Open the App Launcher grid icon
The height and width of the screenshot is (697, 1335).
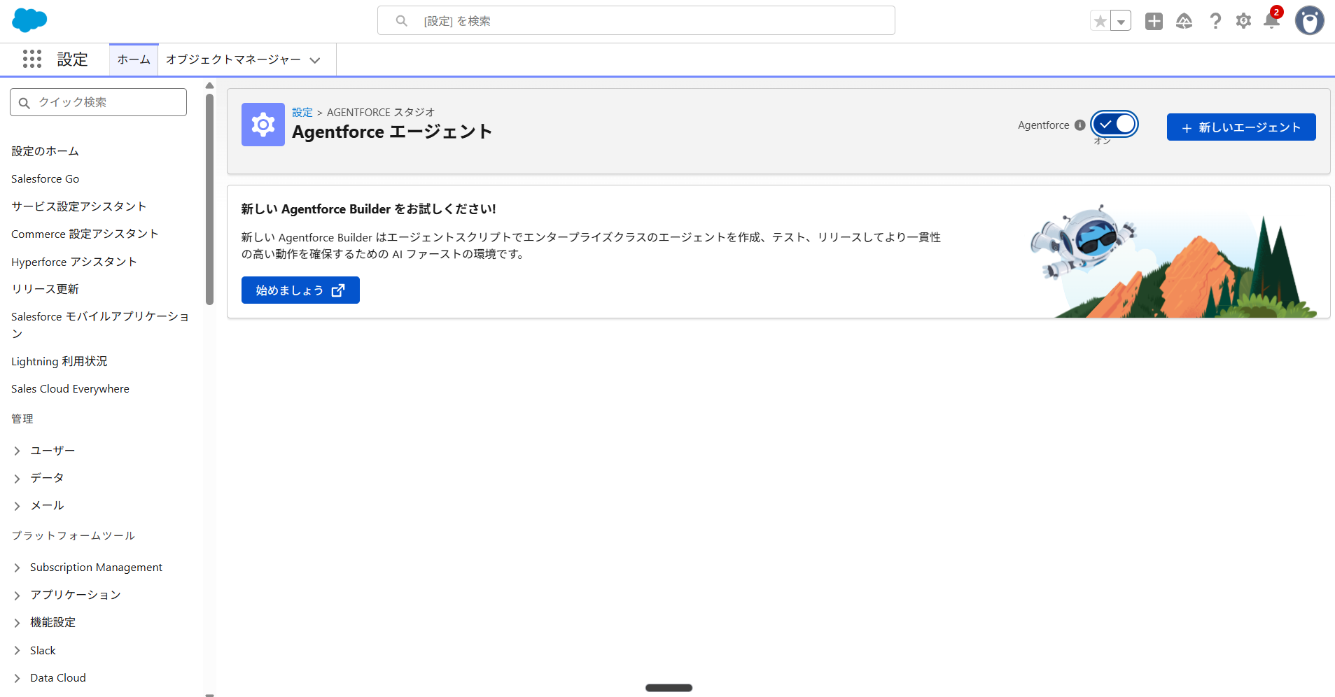click(32, 59)
